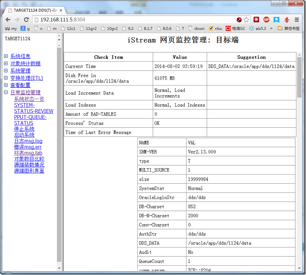
Task: Open the 日志msg.log link
Action: point(28,141)
